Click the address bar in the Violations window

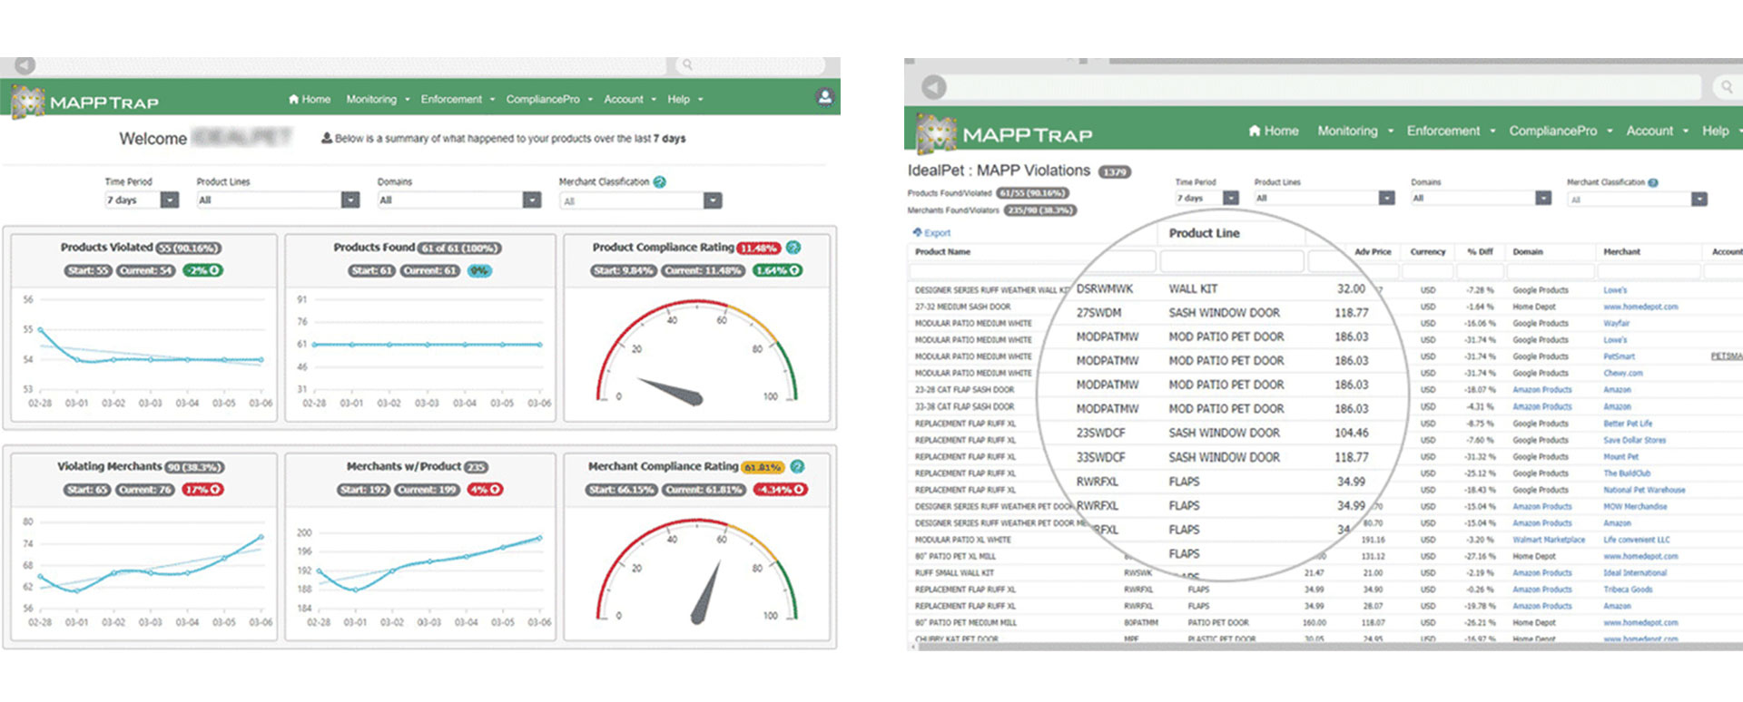coord(1324,87)
